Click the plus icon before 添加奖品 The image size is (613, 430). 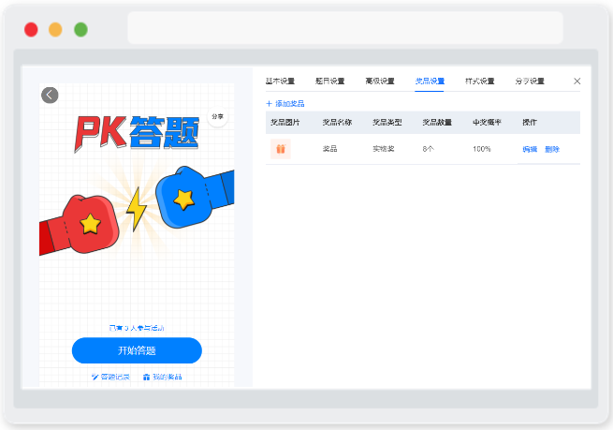coord(269,104)
